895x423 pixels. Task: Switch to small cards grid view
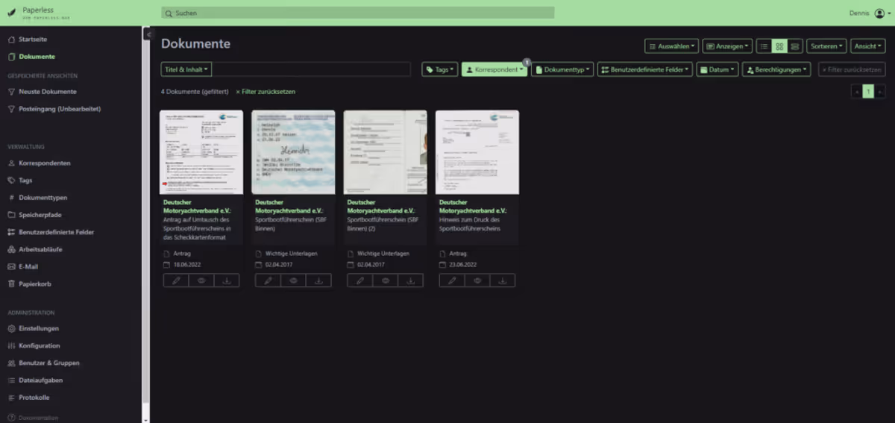tap(779, 46)
